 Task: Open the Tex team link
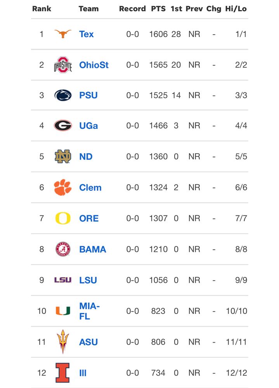point(86,34)
